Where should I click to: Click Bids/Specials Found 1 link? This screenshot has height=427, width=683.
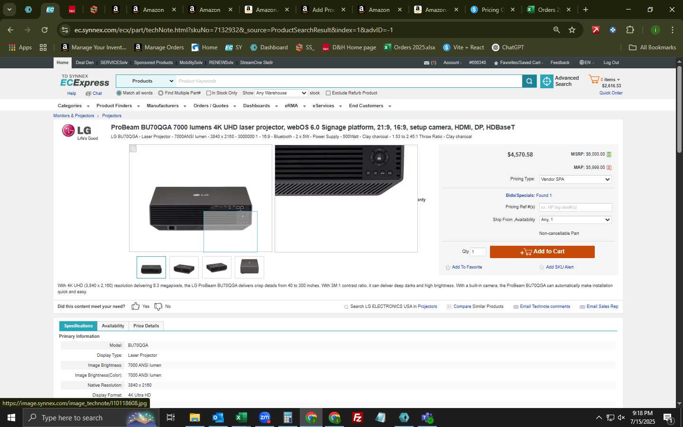pyautogui.click(x=528, y=195)
